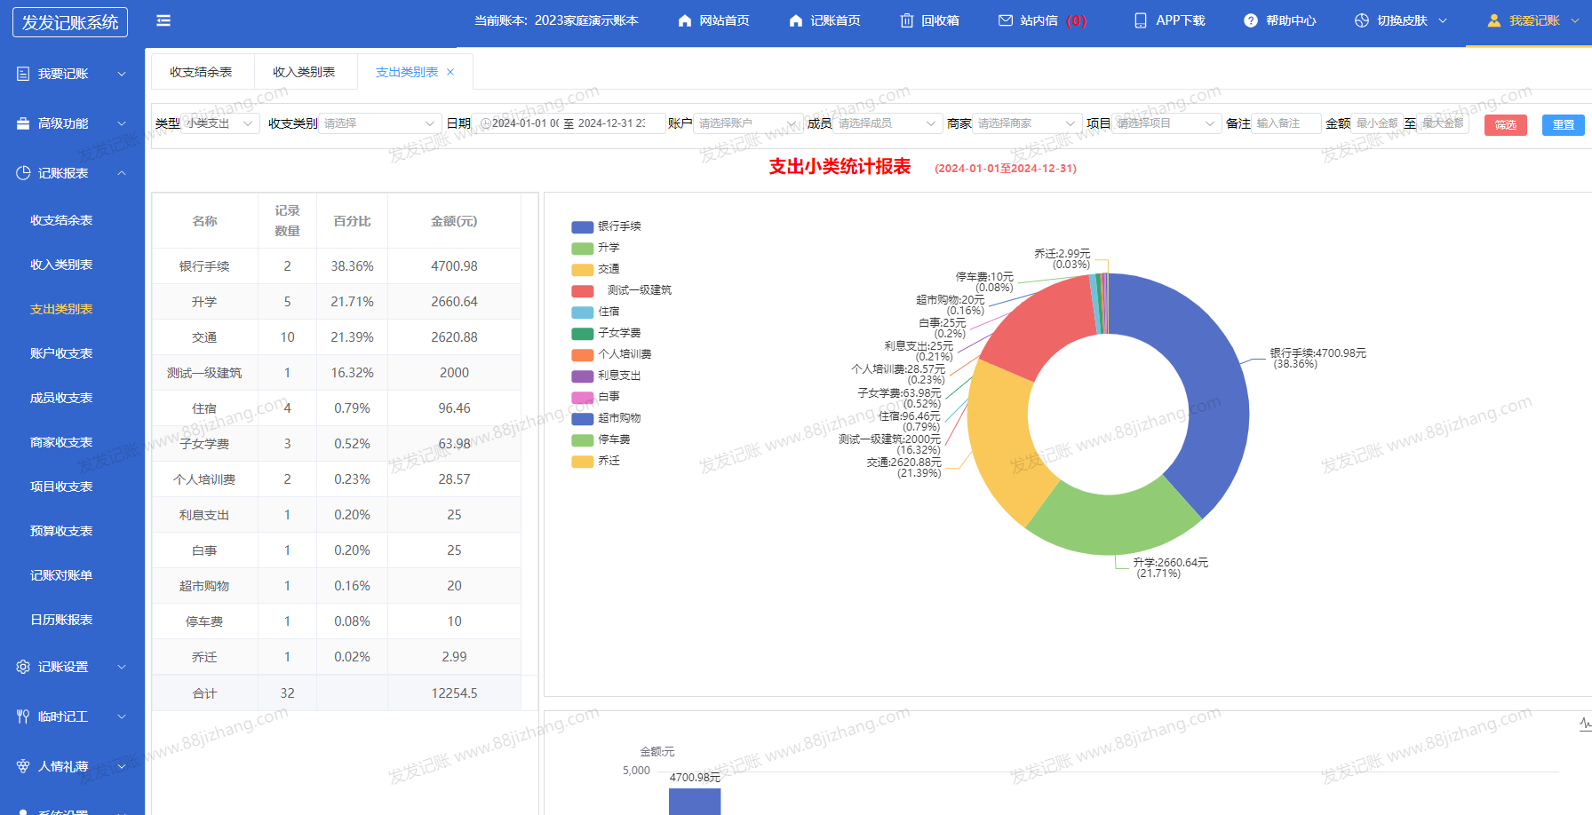Click the 记账设置 gear icon

(23, 667)
